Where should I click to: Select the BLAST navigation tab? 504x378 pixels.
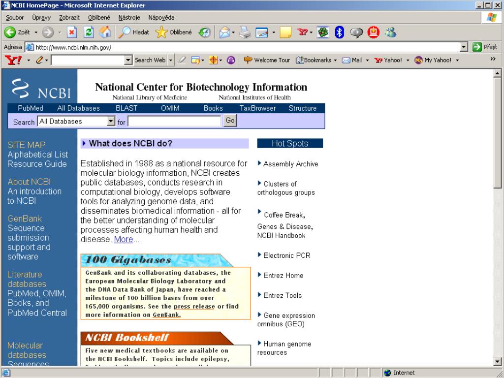tap(126, 108)
